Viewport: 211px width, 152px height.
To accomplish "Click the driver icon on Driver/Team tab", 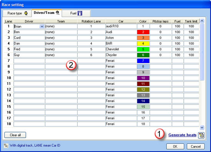I will tap(58, 13).
